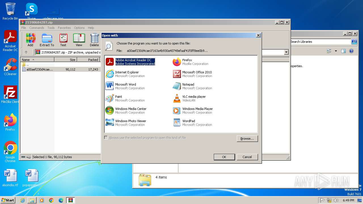Image resolution: width=363 pixels, height=204 pixels.
Task: Toggle preview pane in Explorer window
Action: (343, 51)
